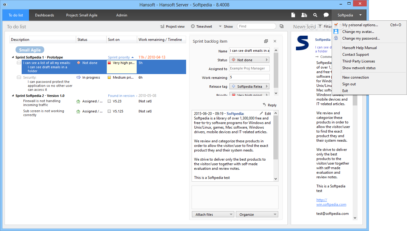Screen dimensions: 407x231
Task: Click the News feed scrollbar down arrow
Action: pos(355,218)
